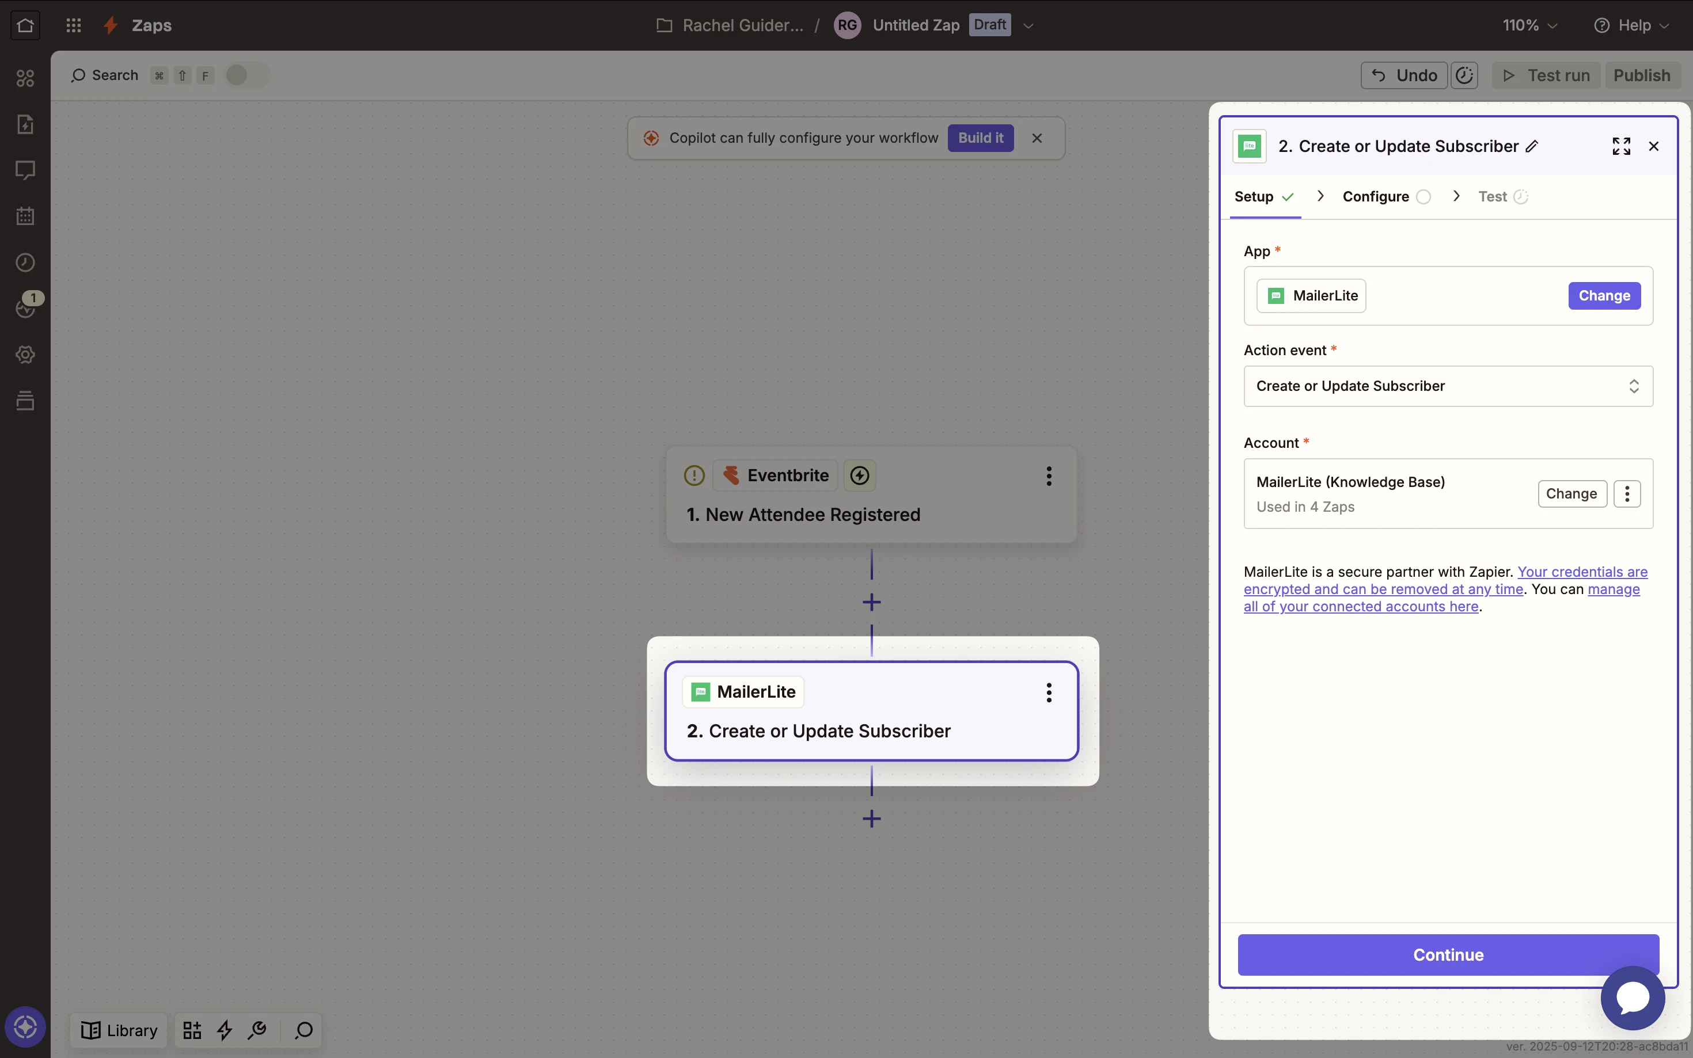This screenshot has width=1693, height=1058.
Task: Click the Continue button
Action: (x=1448, y=954)
